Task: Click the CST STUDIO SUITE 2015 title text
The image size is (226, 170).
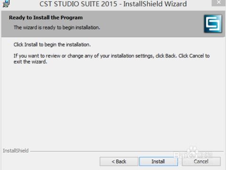Action: coord(78,4)
